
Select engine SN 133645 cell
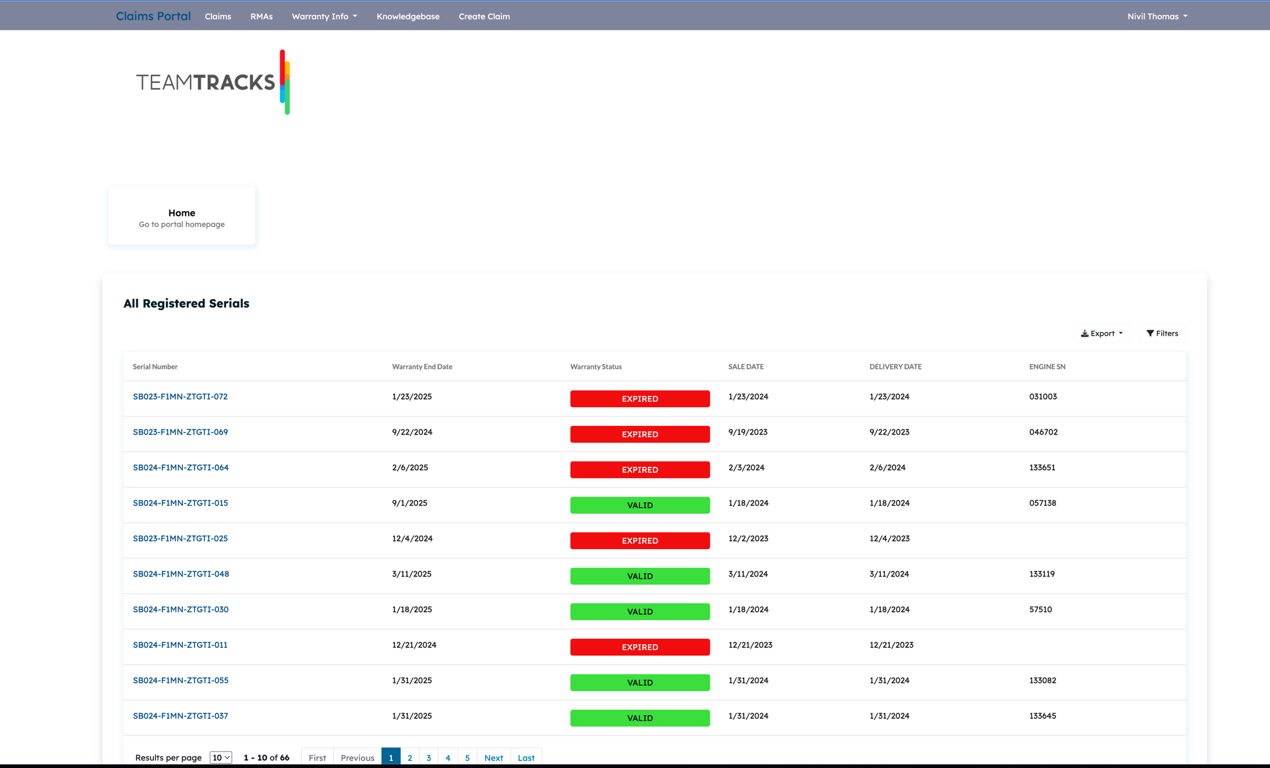tap(1042, 716)
